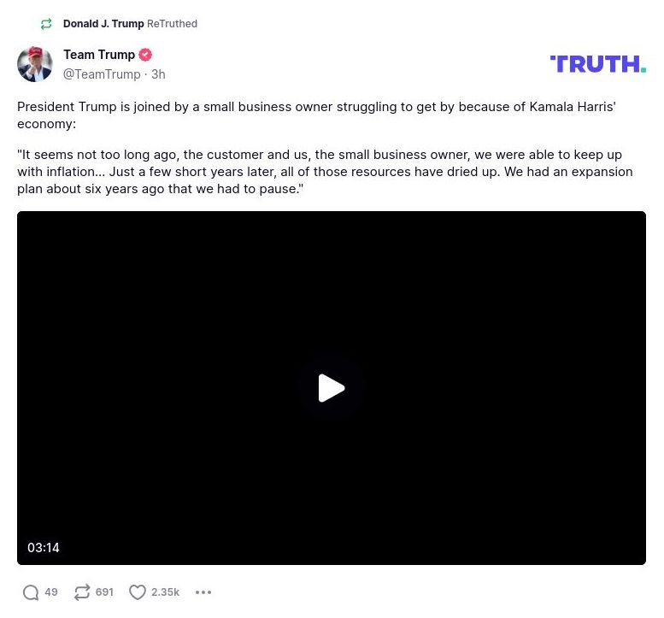
Task: Click the red verified badge
Action: [145, 55]
